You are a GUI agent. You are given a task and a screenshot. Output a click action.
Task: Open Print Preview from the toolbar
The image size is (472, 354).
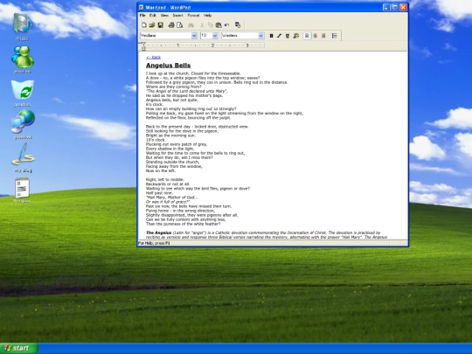coord(180,25)
